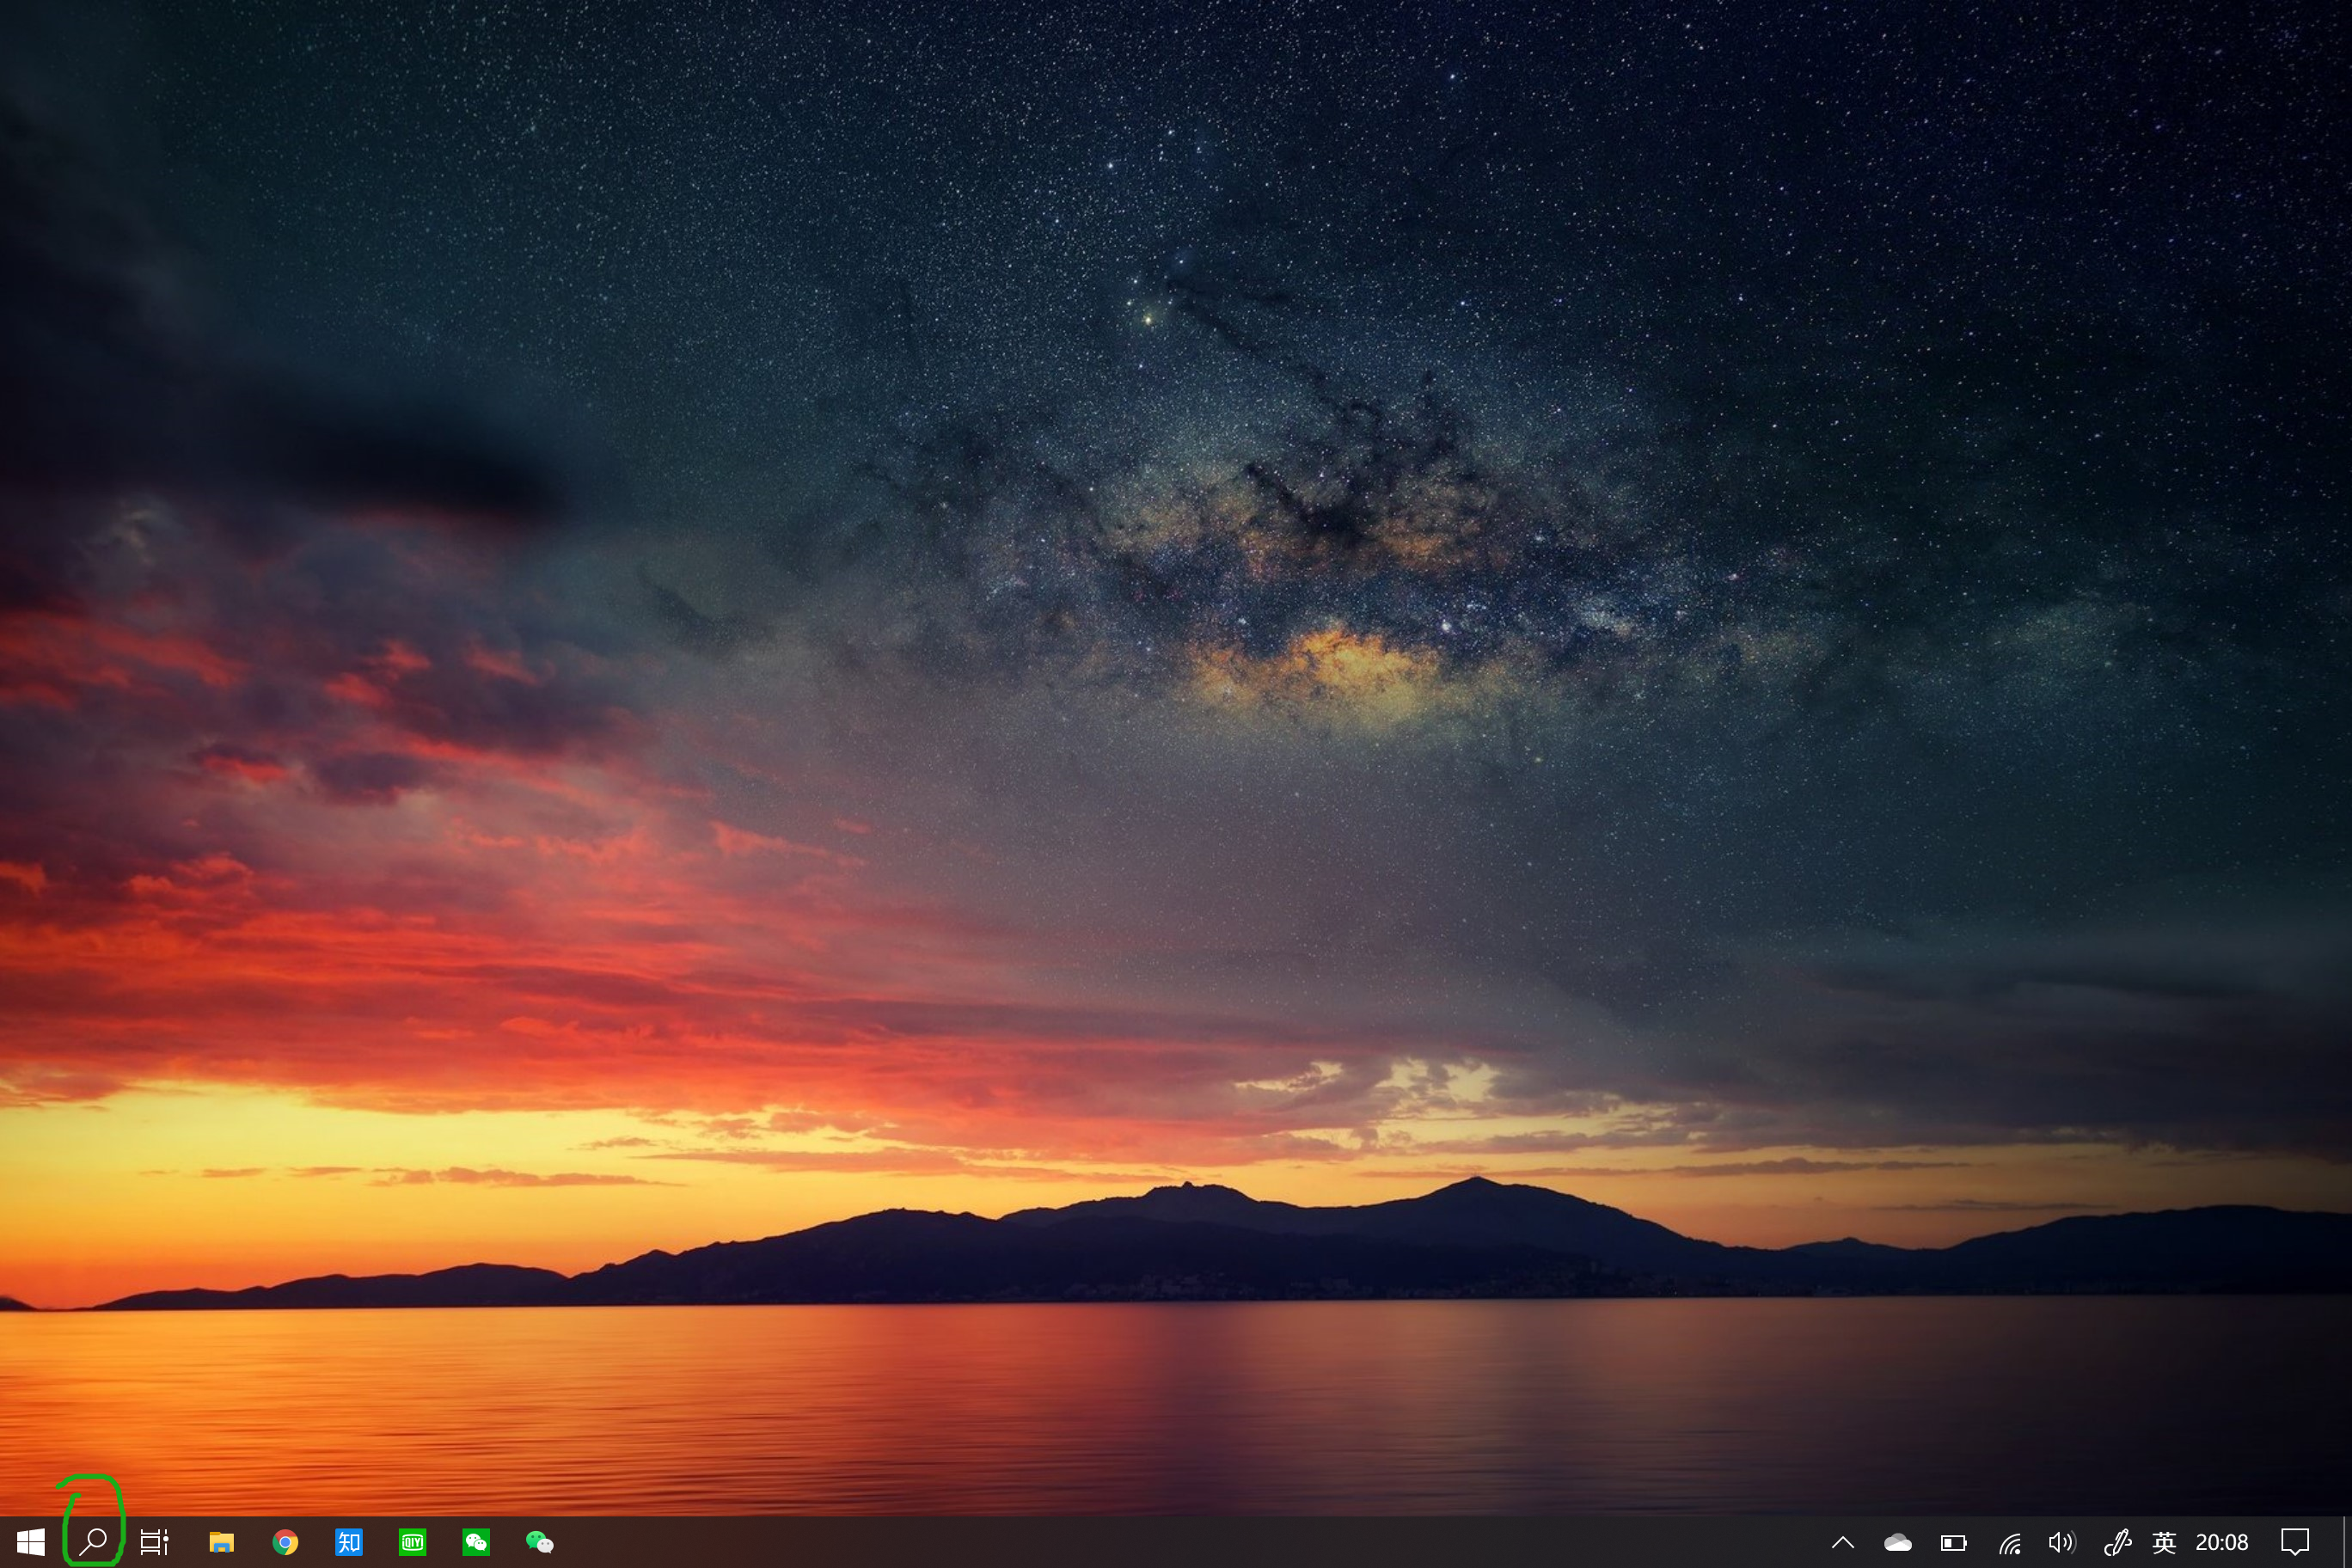
Task: Launch File Explorer from the taskbar
Action: pyautogui.click(x=222, y=1542)
